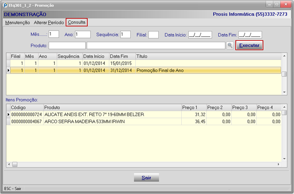
Task: Click the Produto code input field
Action: [x=67, y=46]
